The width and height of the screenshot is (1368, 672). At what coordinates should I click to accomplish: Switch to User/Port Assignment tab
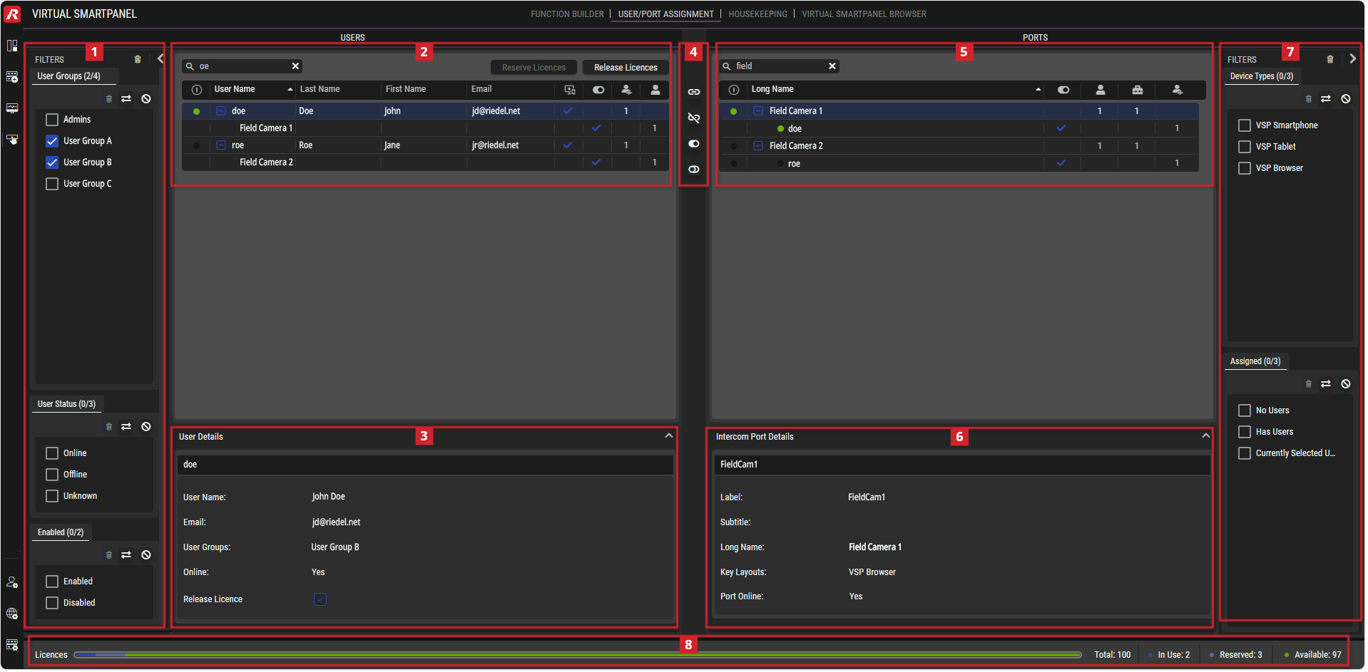tap(665, 14)
